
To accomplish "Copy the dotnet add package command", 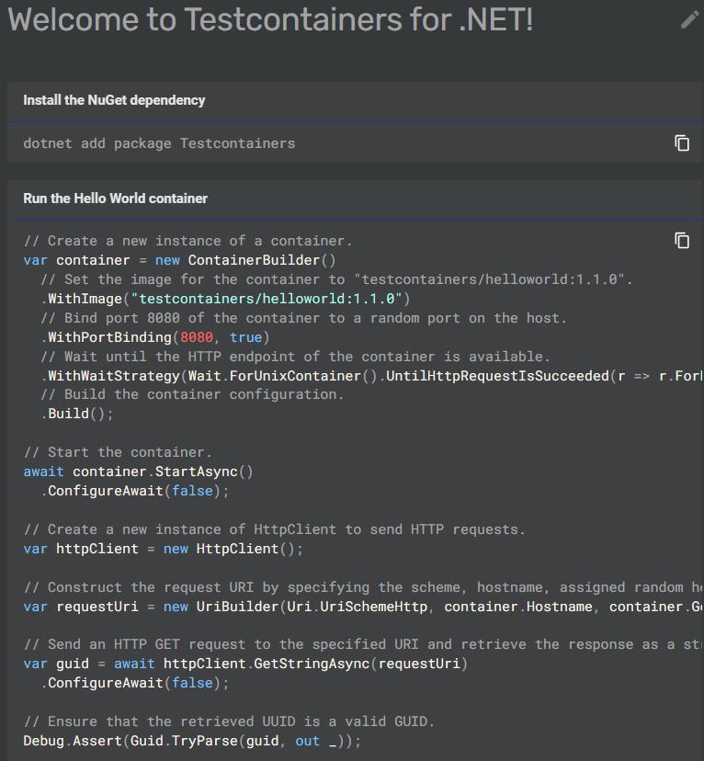I will click(682, 142).
